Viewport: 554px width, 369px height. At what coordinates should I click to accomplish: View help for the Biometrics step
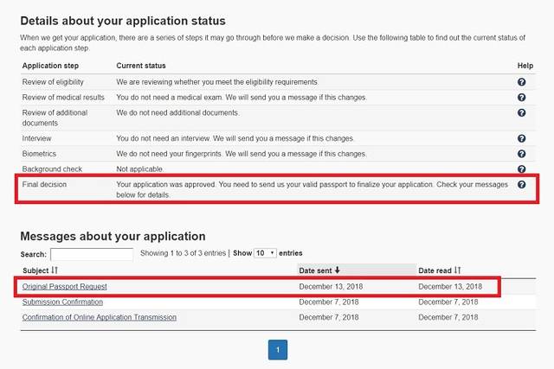[x=522, y=153]
